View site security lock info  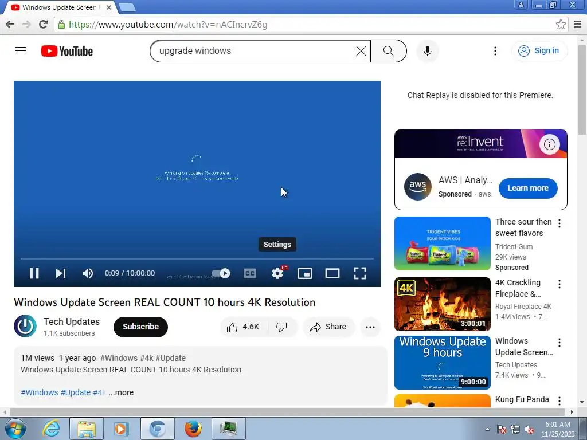61,25
